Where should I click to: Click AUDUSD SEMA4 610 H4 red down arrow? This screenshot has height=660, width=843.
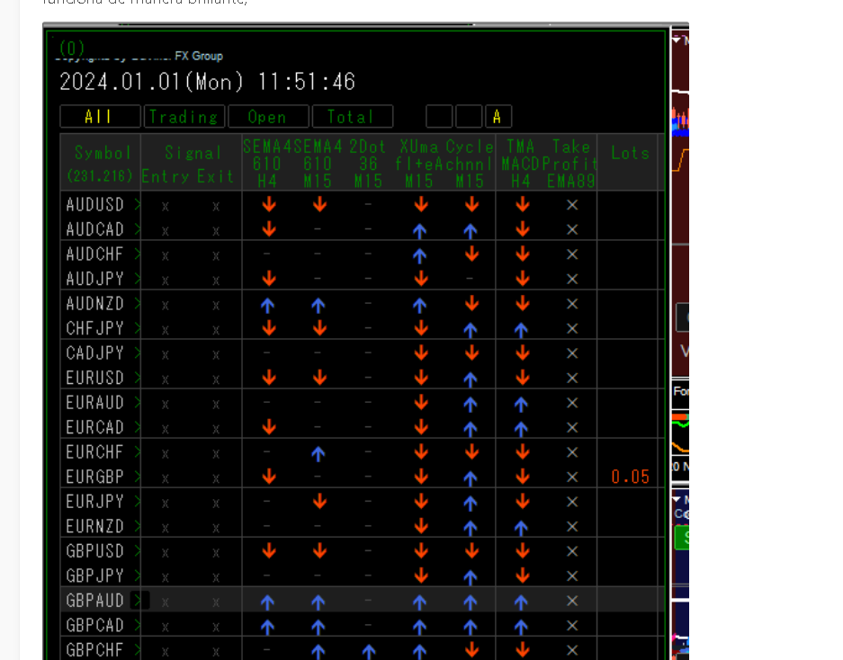coord(269,204)
